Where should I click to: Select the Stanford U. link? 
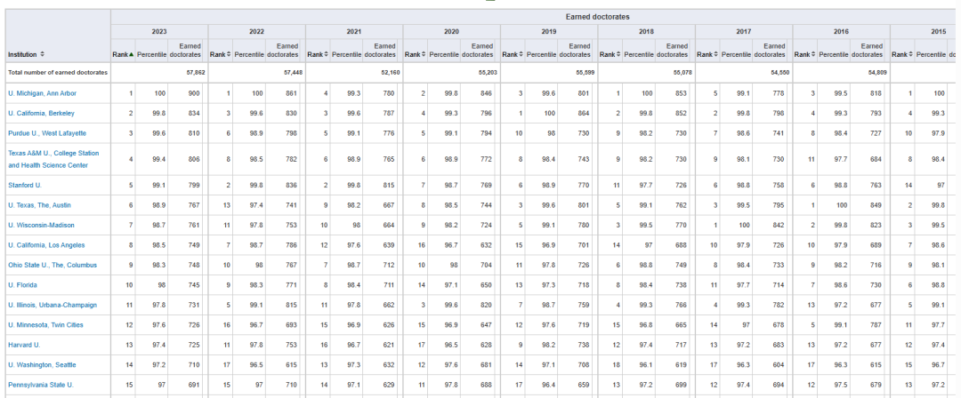pos(25,185)
